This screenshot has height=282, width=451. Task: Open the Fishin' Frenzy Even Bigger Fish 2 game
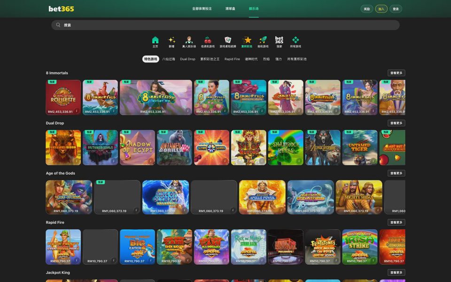63,247
